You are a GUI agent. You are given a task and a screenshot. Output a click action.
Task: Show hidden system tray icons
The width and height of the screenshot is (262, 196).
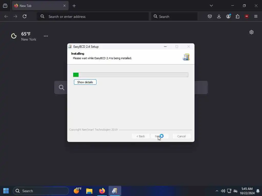coord(217,191)
